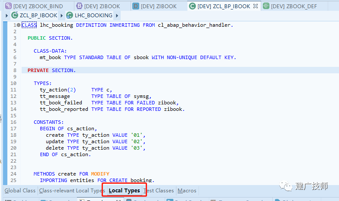This screenshot has width=339, height=201.
Task: Click the METHODS keyword on line 24
Action: (44, 174)
